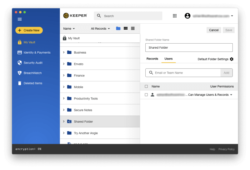Click the Shared Folder share icon
Image resolution: width=250 pixels, height=170 pixels.
point(69,121)
